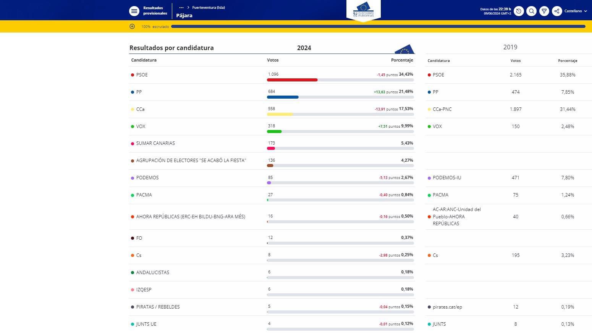Click PP 21,48% percentage

tap(406, 92)
